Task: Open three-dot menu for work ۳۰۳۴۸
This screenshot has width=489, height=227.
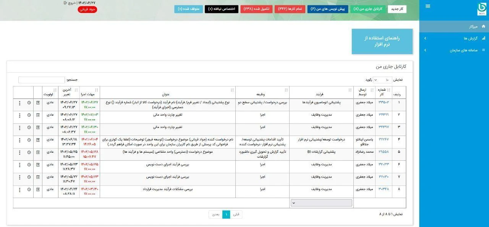Action: (19, 190)
